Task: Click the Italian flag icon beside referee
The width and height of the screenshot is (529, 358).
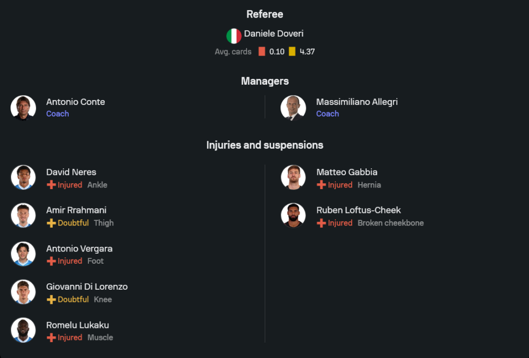Action: coord(234,36)
